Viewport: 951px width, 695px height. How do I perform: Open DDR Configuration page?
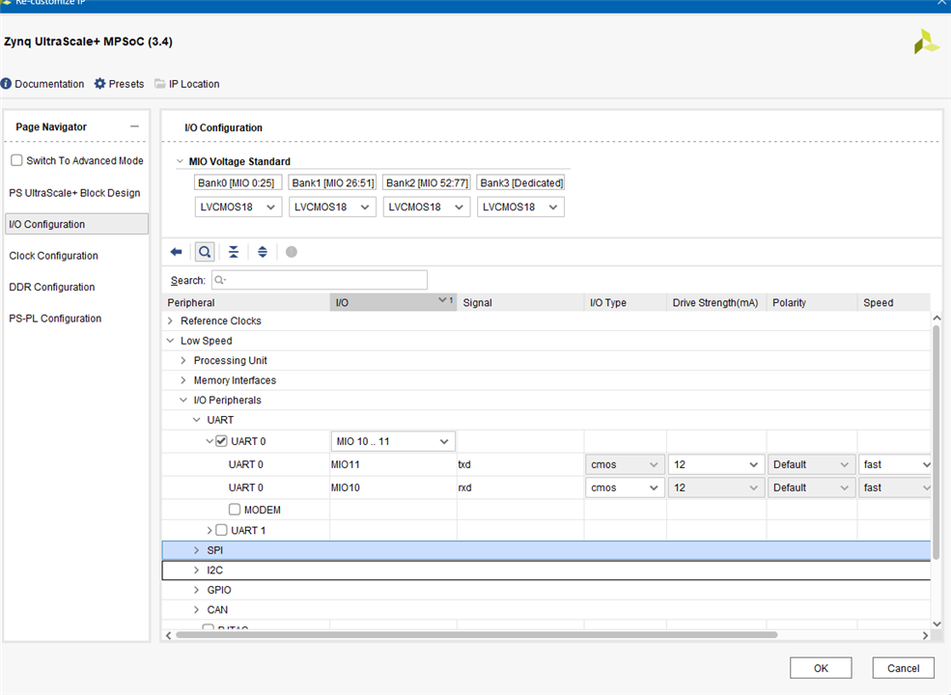52,287
